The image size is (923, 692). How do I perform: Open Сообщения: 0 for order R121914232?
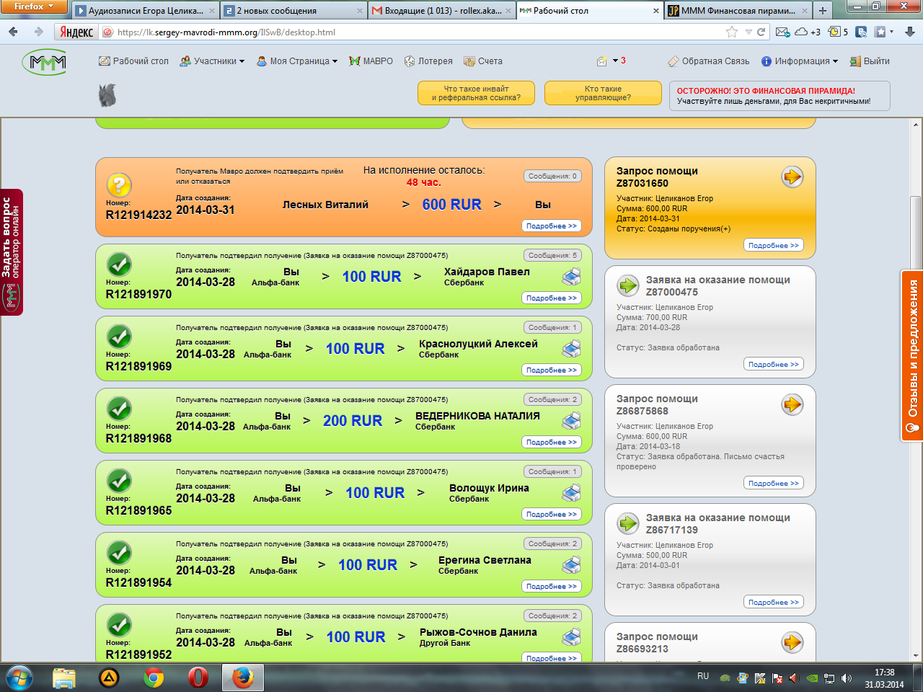pyautogui.click(x=552, y=176)
